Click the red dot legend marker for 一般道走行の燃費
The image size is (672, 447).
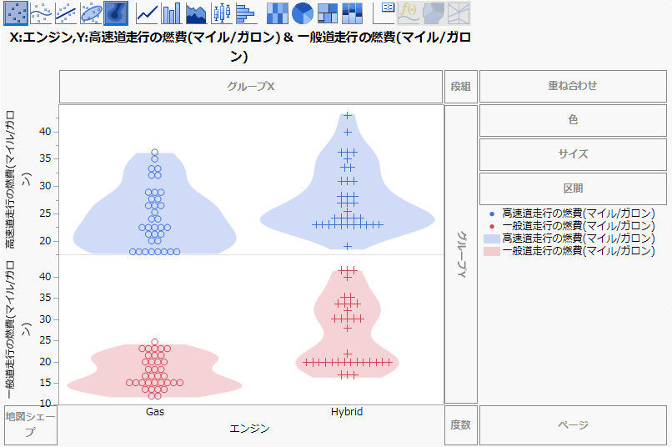coord(492,226)
